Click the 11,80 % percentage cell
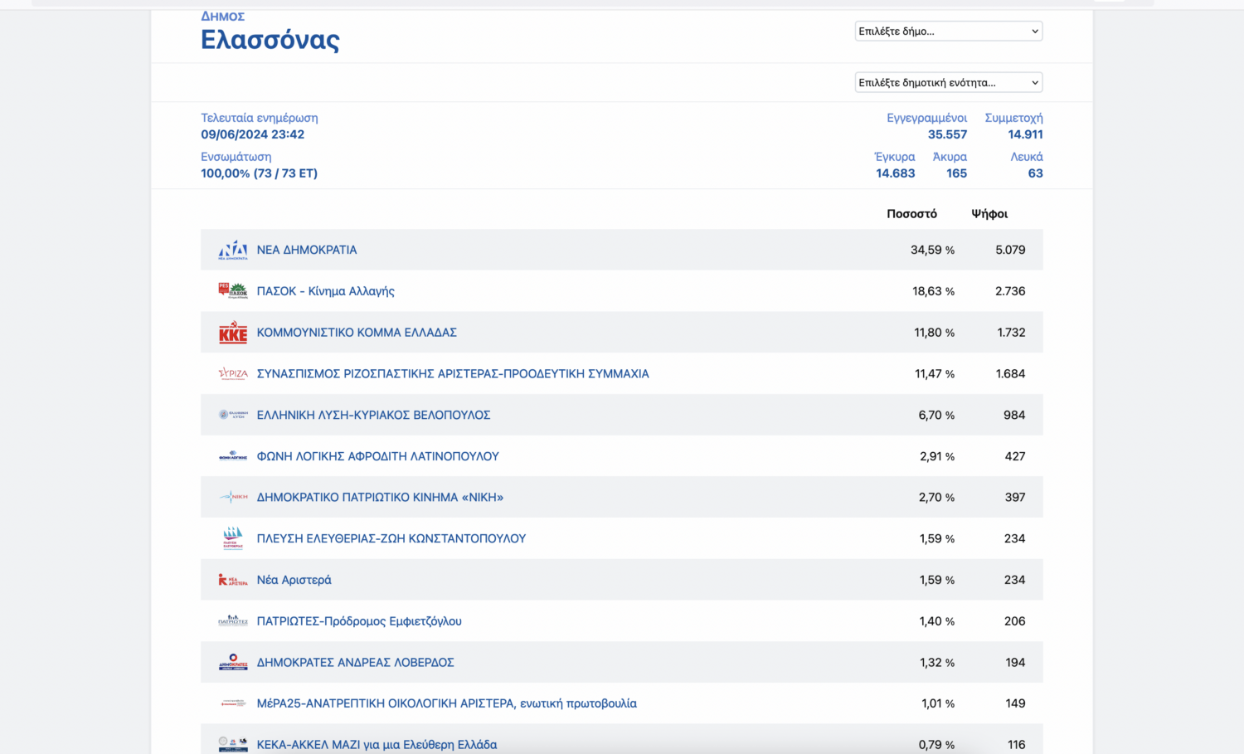This screenshot has height=754, width=1244. coord(935,333)
